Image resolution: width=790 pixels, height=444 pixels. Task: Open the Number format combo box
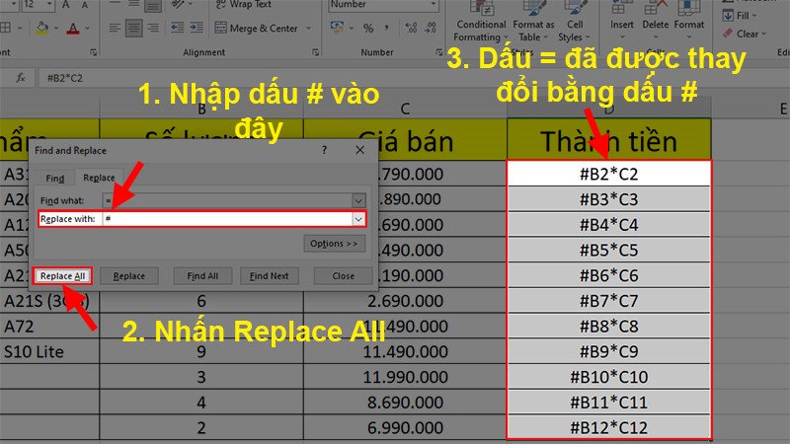383,5
